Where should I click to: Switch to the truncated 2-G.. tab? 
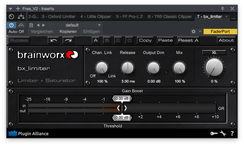tap(33, 16)
